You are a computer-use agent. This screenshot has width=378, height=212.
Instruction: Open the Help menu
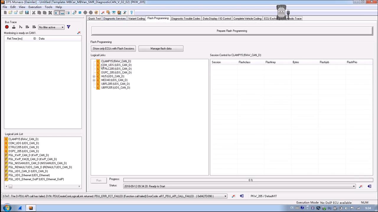59,7
